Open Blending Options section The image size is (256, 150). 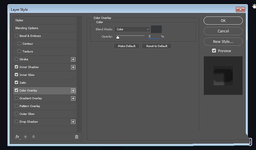pos(44,28)
